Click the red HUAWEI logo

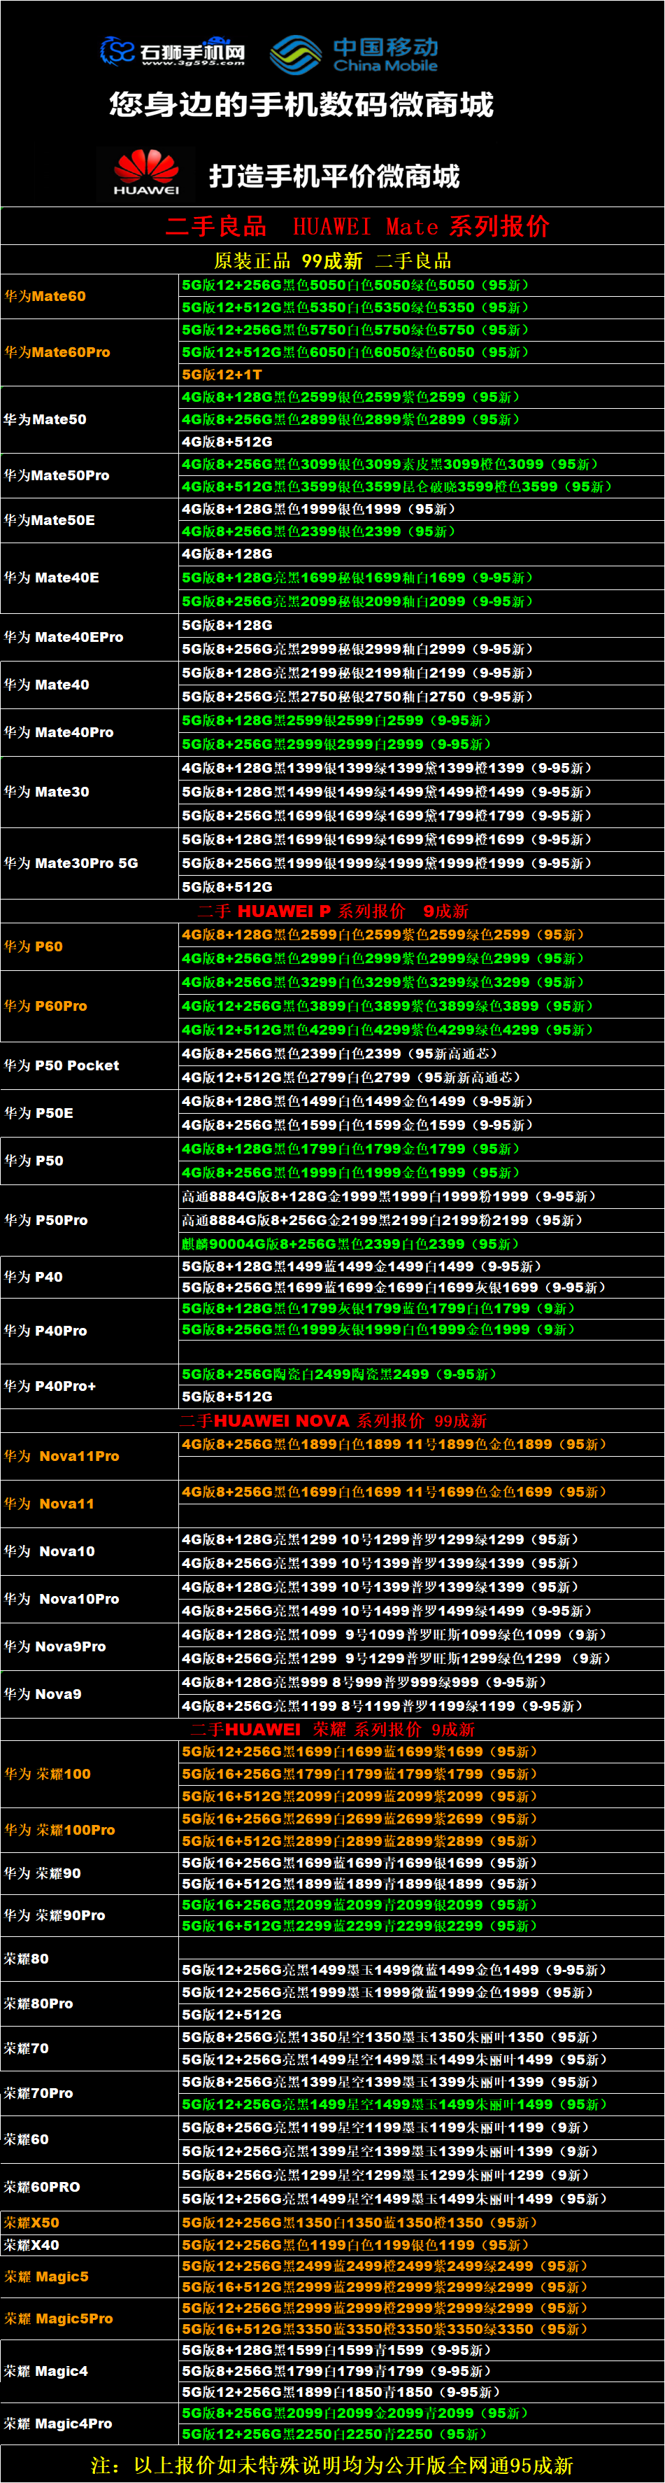[146, 174]
